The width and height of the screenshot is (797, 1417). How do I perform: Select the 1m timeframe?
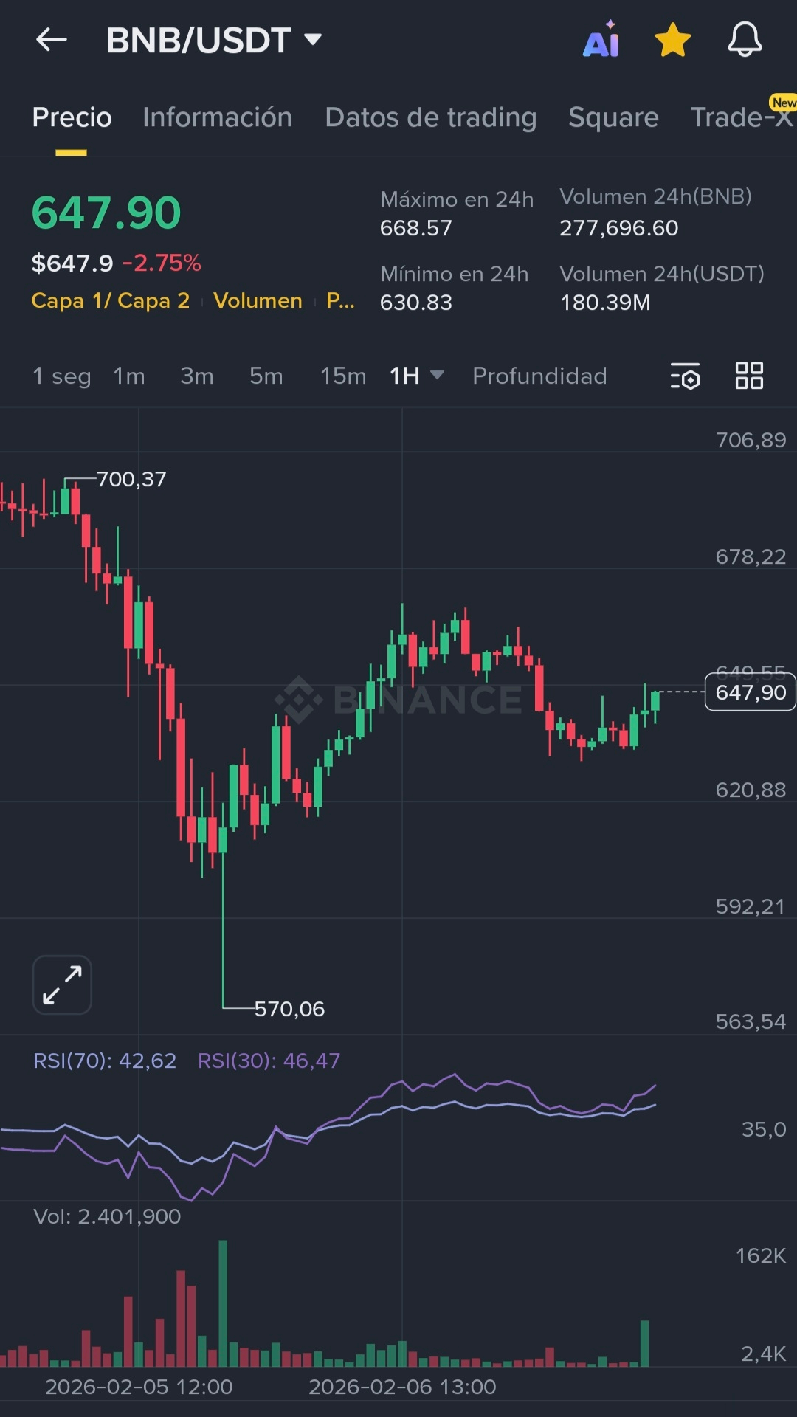(129, 376)
